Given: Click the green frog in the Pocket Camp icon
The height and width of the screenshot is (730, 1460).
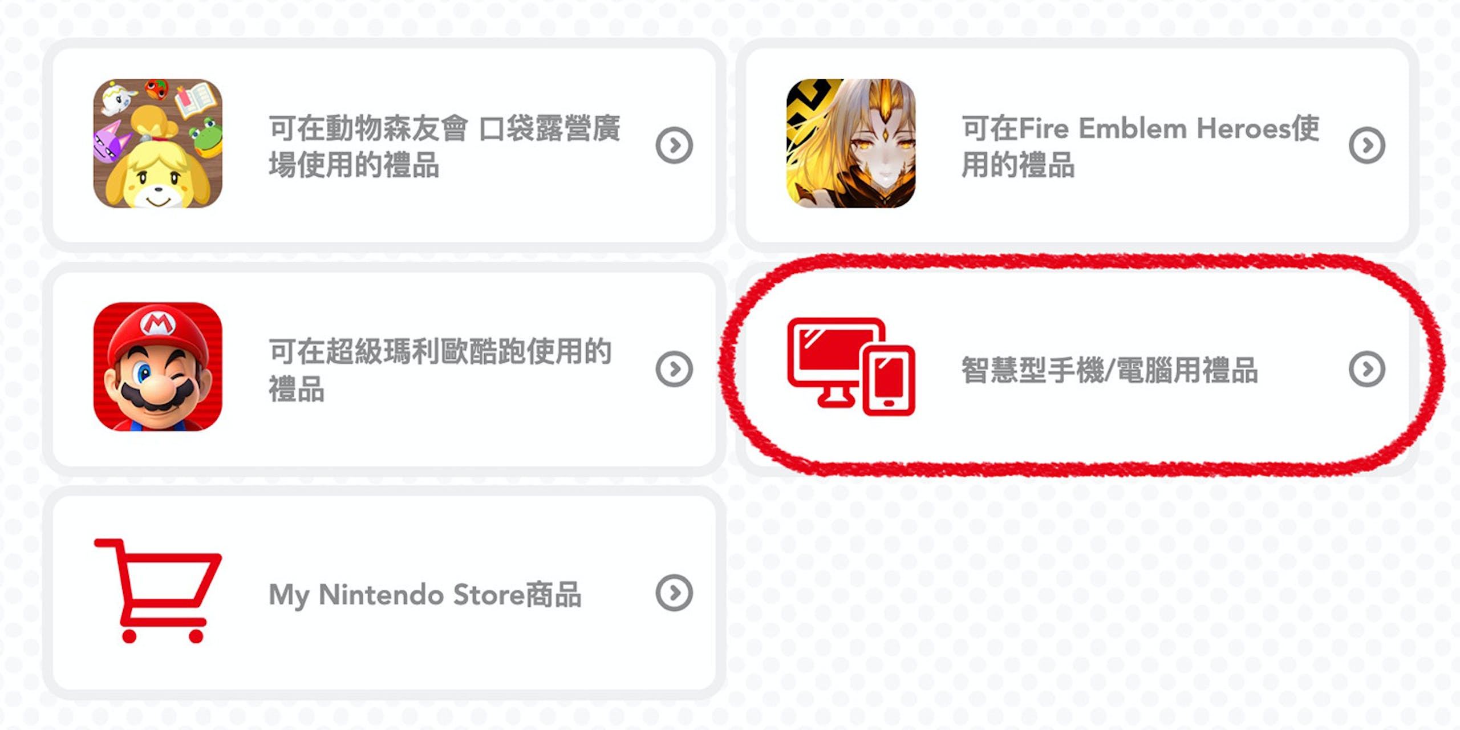Looking at the screenshot, I should (x=206, y=138).
